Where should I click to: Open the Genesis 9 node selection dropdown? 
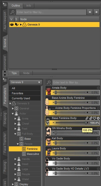pyautogui.click(x=25, y=82)
